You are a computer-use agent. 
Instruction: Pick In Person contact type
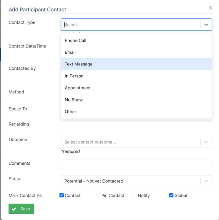coord(74,76)
